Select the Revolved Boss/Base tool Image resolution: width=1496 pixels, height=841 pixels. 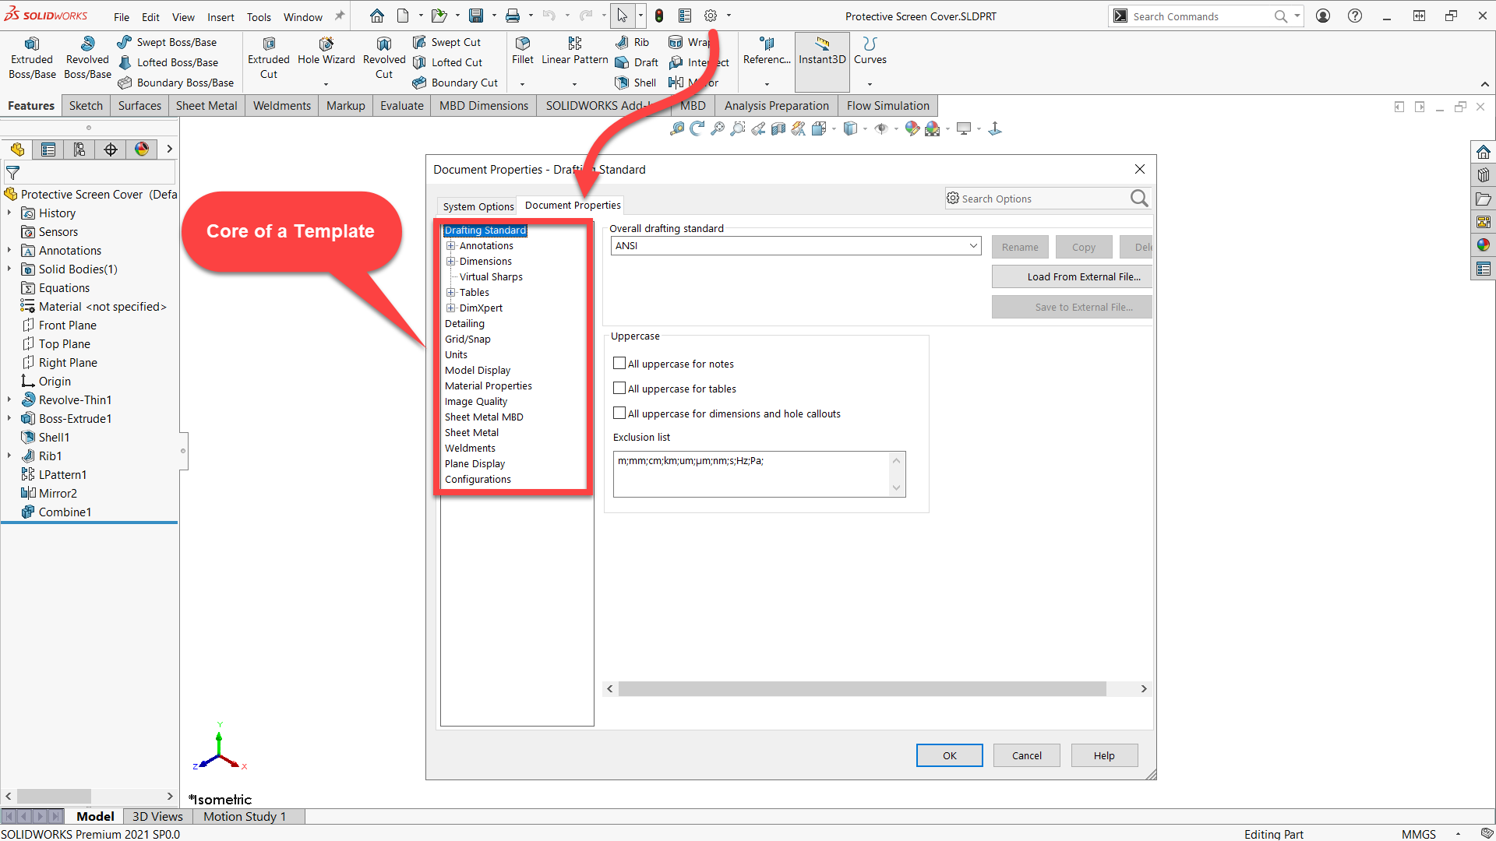coord(87,58)
